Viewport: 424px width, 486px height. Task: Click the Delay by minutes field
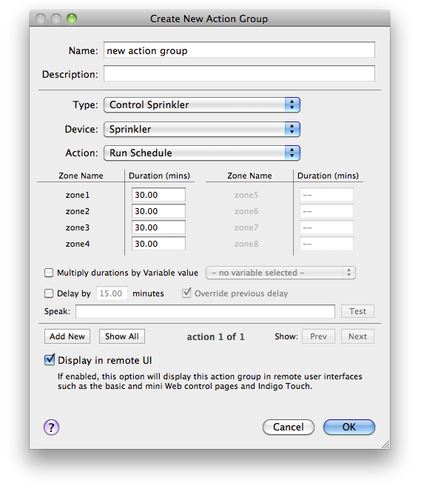coord(112,293)
